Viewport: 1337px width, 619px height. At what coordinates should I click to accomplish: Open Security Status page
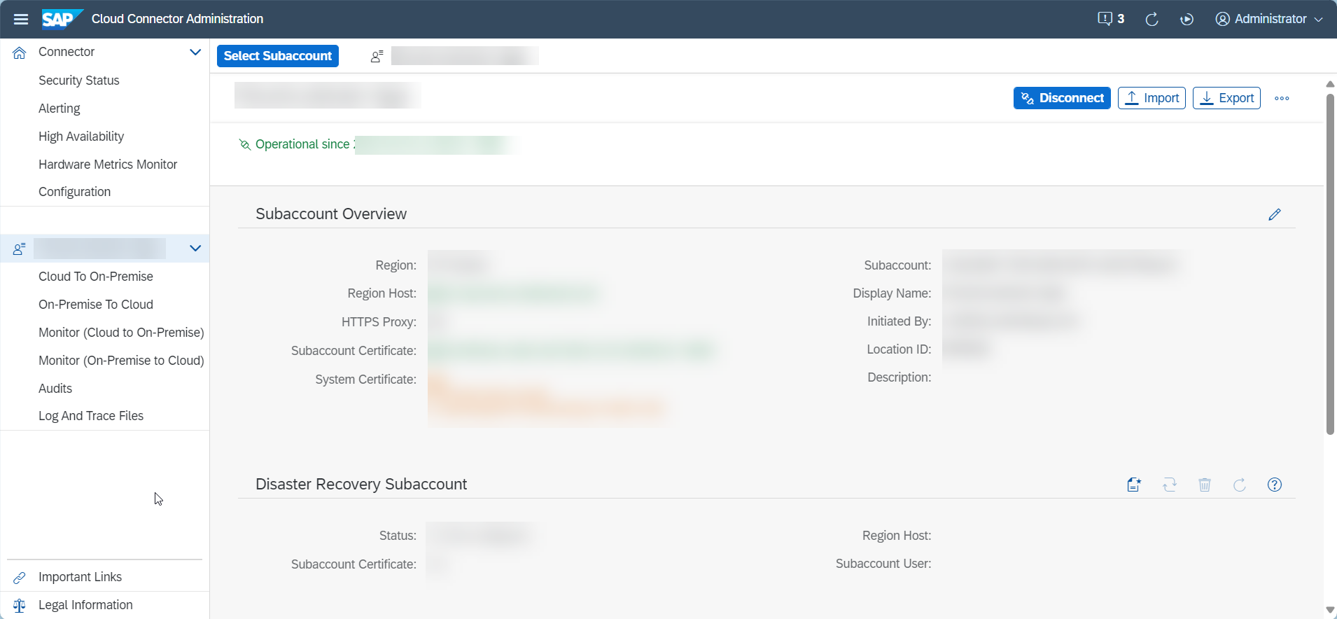(x=79, y=81)
